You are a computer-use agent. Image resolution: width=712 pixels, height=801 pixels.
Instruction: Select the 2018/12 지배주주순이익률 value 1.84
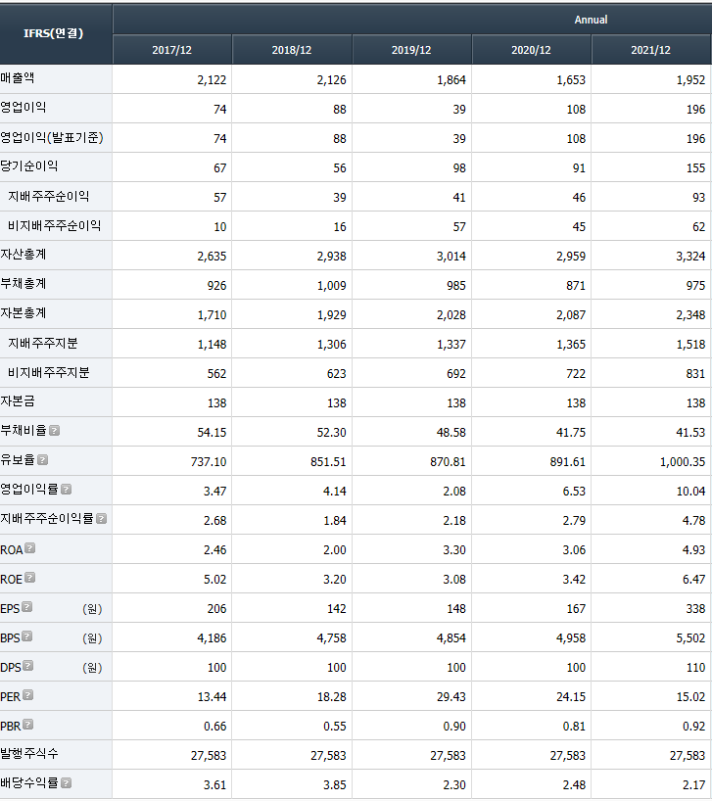(335, 521)
